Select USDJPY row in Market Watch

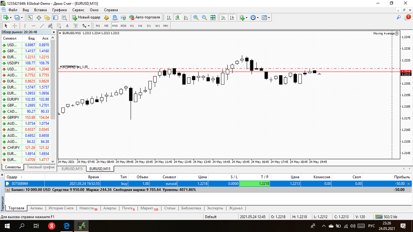(25, 63)
